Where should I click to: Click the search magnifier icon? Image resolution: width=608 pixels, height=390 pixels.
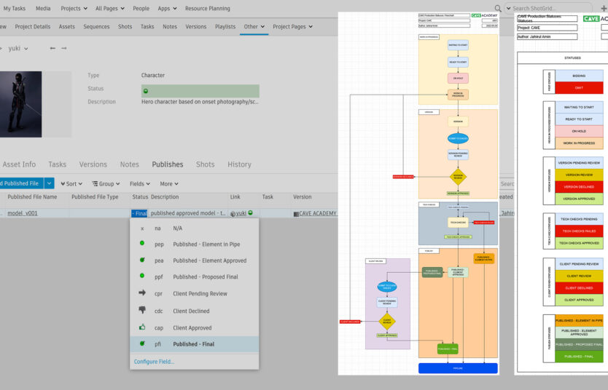(x=498, y=9)
